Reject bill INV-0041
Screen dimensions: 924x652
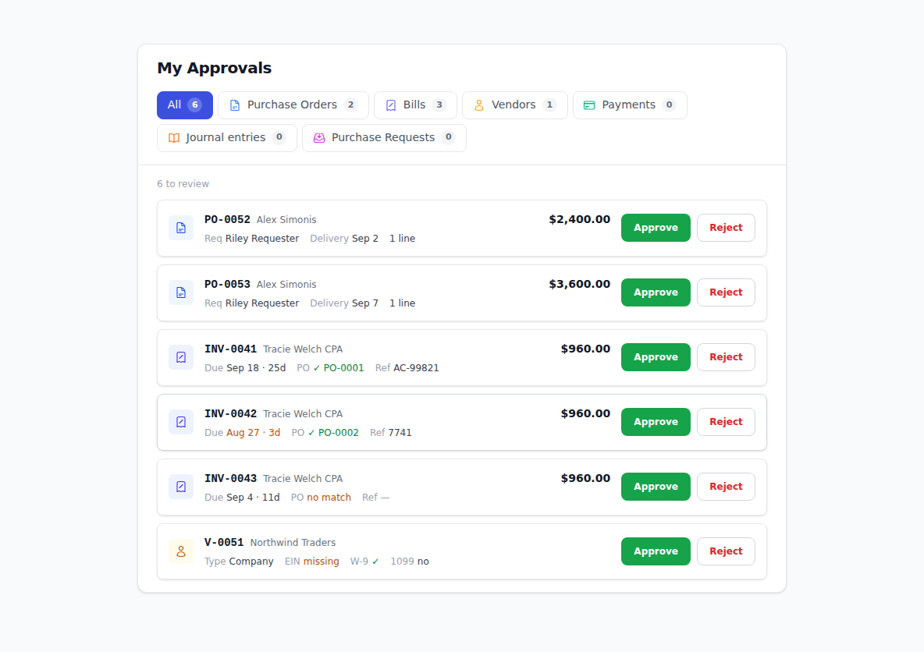[x=726, y=357]
